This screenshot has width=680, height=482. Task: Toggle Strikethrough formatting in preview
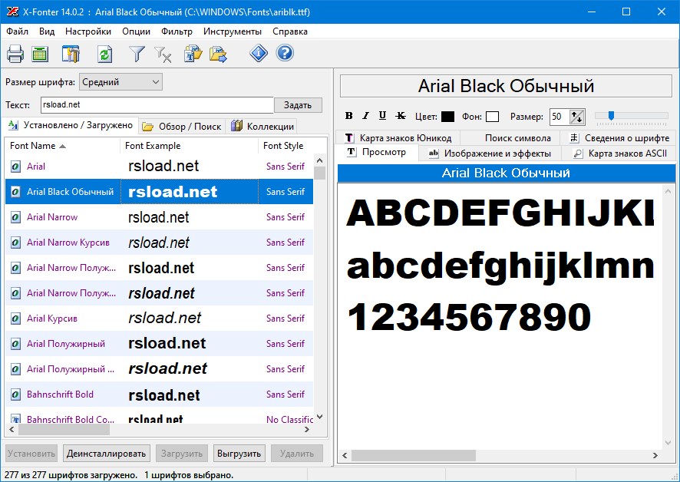tap(401, 116)
